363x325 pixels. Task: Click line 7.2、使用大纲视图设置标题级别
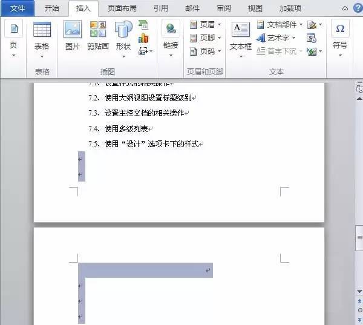click(x=142, y=98)
